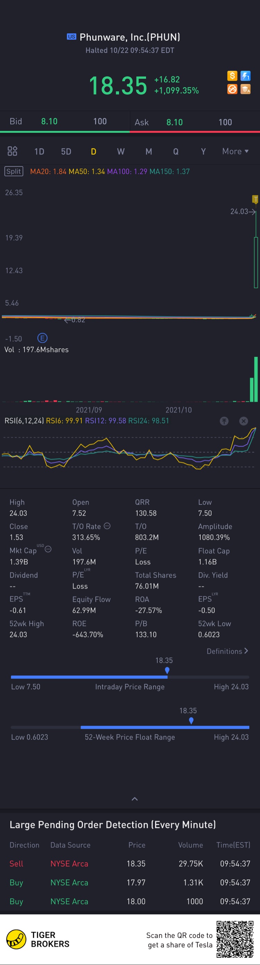Tap the Halted 10/22 09:54:37 EDT status
The image size is (260, 965).
130,50
